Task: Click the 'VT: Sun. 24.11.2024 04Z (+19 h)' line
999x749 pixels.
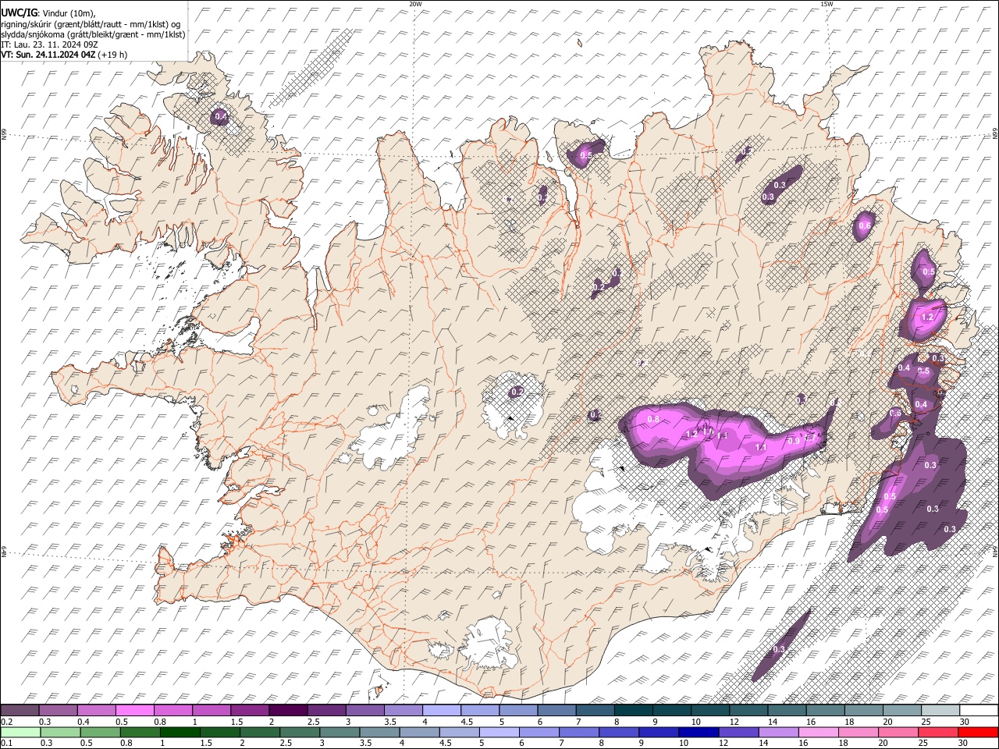Action: (x=64, y=55)
